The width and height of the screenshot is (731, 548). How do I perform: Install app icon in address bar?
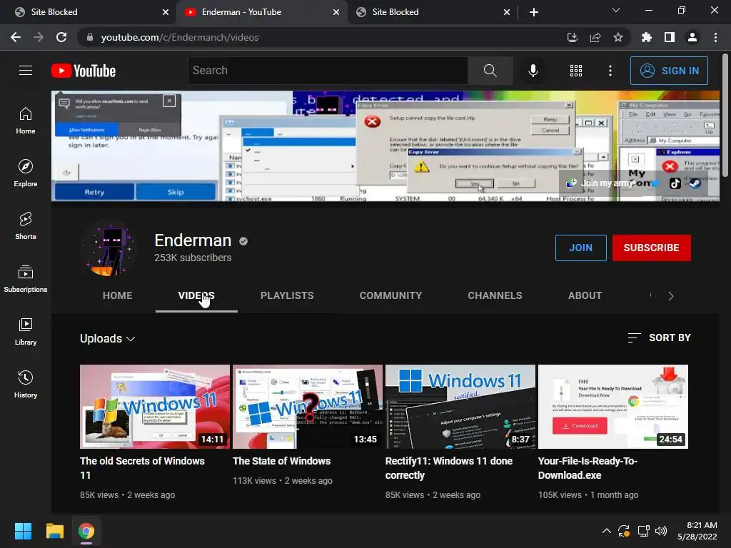click(572, 37)
